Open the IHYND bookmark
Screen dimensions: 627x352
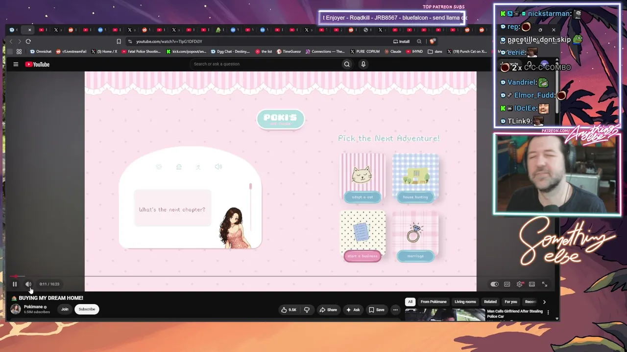click(414, 51)
